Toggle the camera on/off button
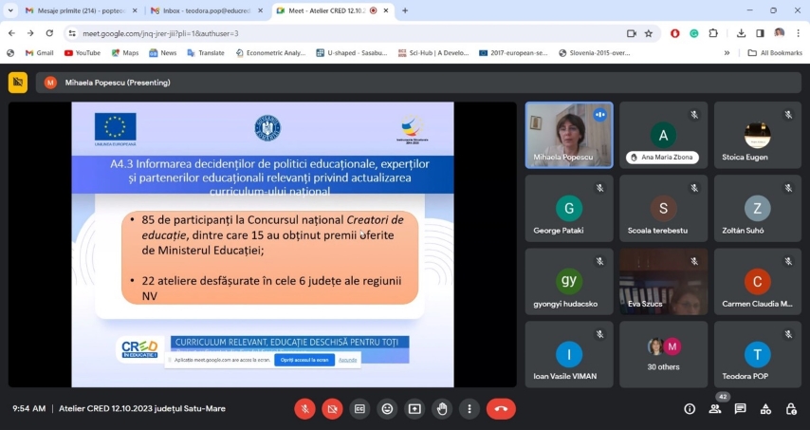Screen dimensions: 810x430 (332, 409)
